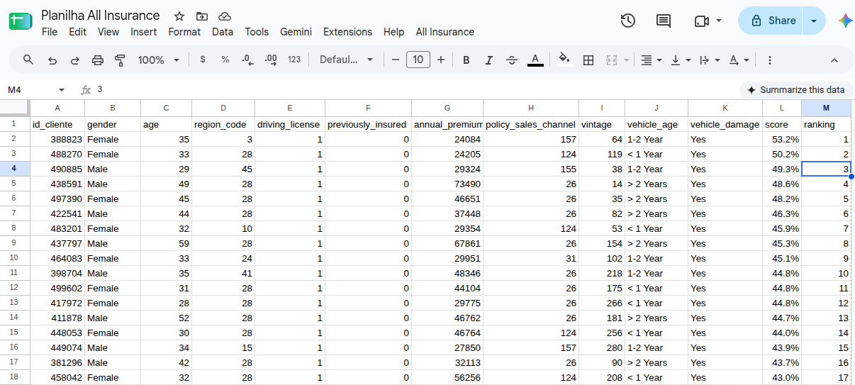Viewport: 855px width, 385px height.
Task: Decrease decimal places
Action: pos(248,60)
